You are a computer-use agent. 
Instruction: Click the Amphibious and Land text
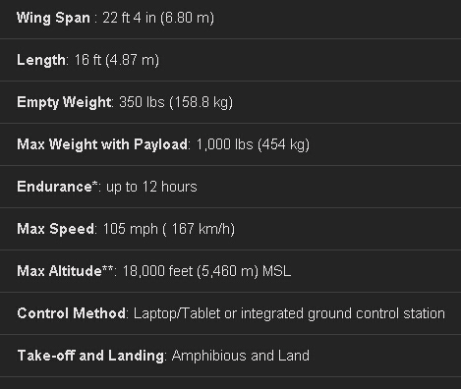241,356
